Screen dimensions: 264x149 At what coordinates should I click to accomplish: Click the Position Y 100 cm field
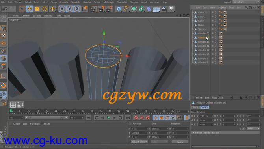point(139,133)
